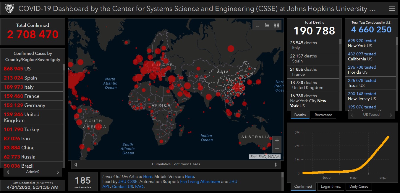Open the Esri Living Atlas team link
Viewport: 400px width, 193px height.
(200, 182)
